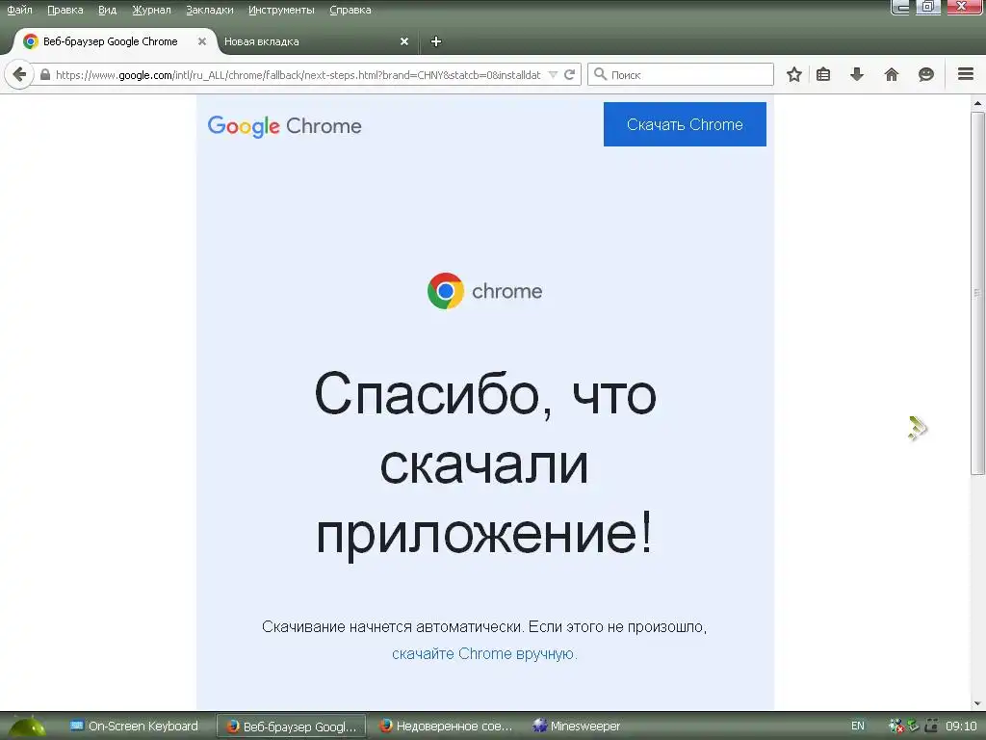Click the Скачать Chrome button
The height and width of the screenshot is (740, 986).
coord(685,124)
